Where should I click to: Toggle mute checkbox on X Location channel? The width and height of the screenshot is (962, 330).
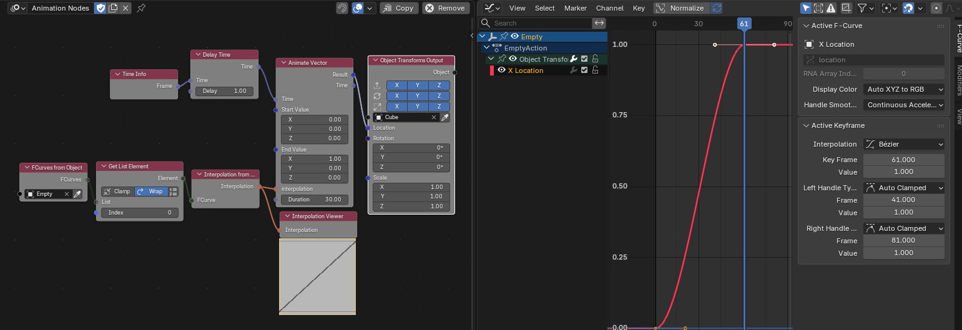(584, 70)
